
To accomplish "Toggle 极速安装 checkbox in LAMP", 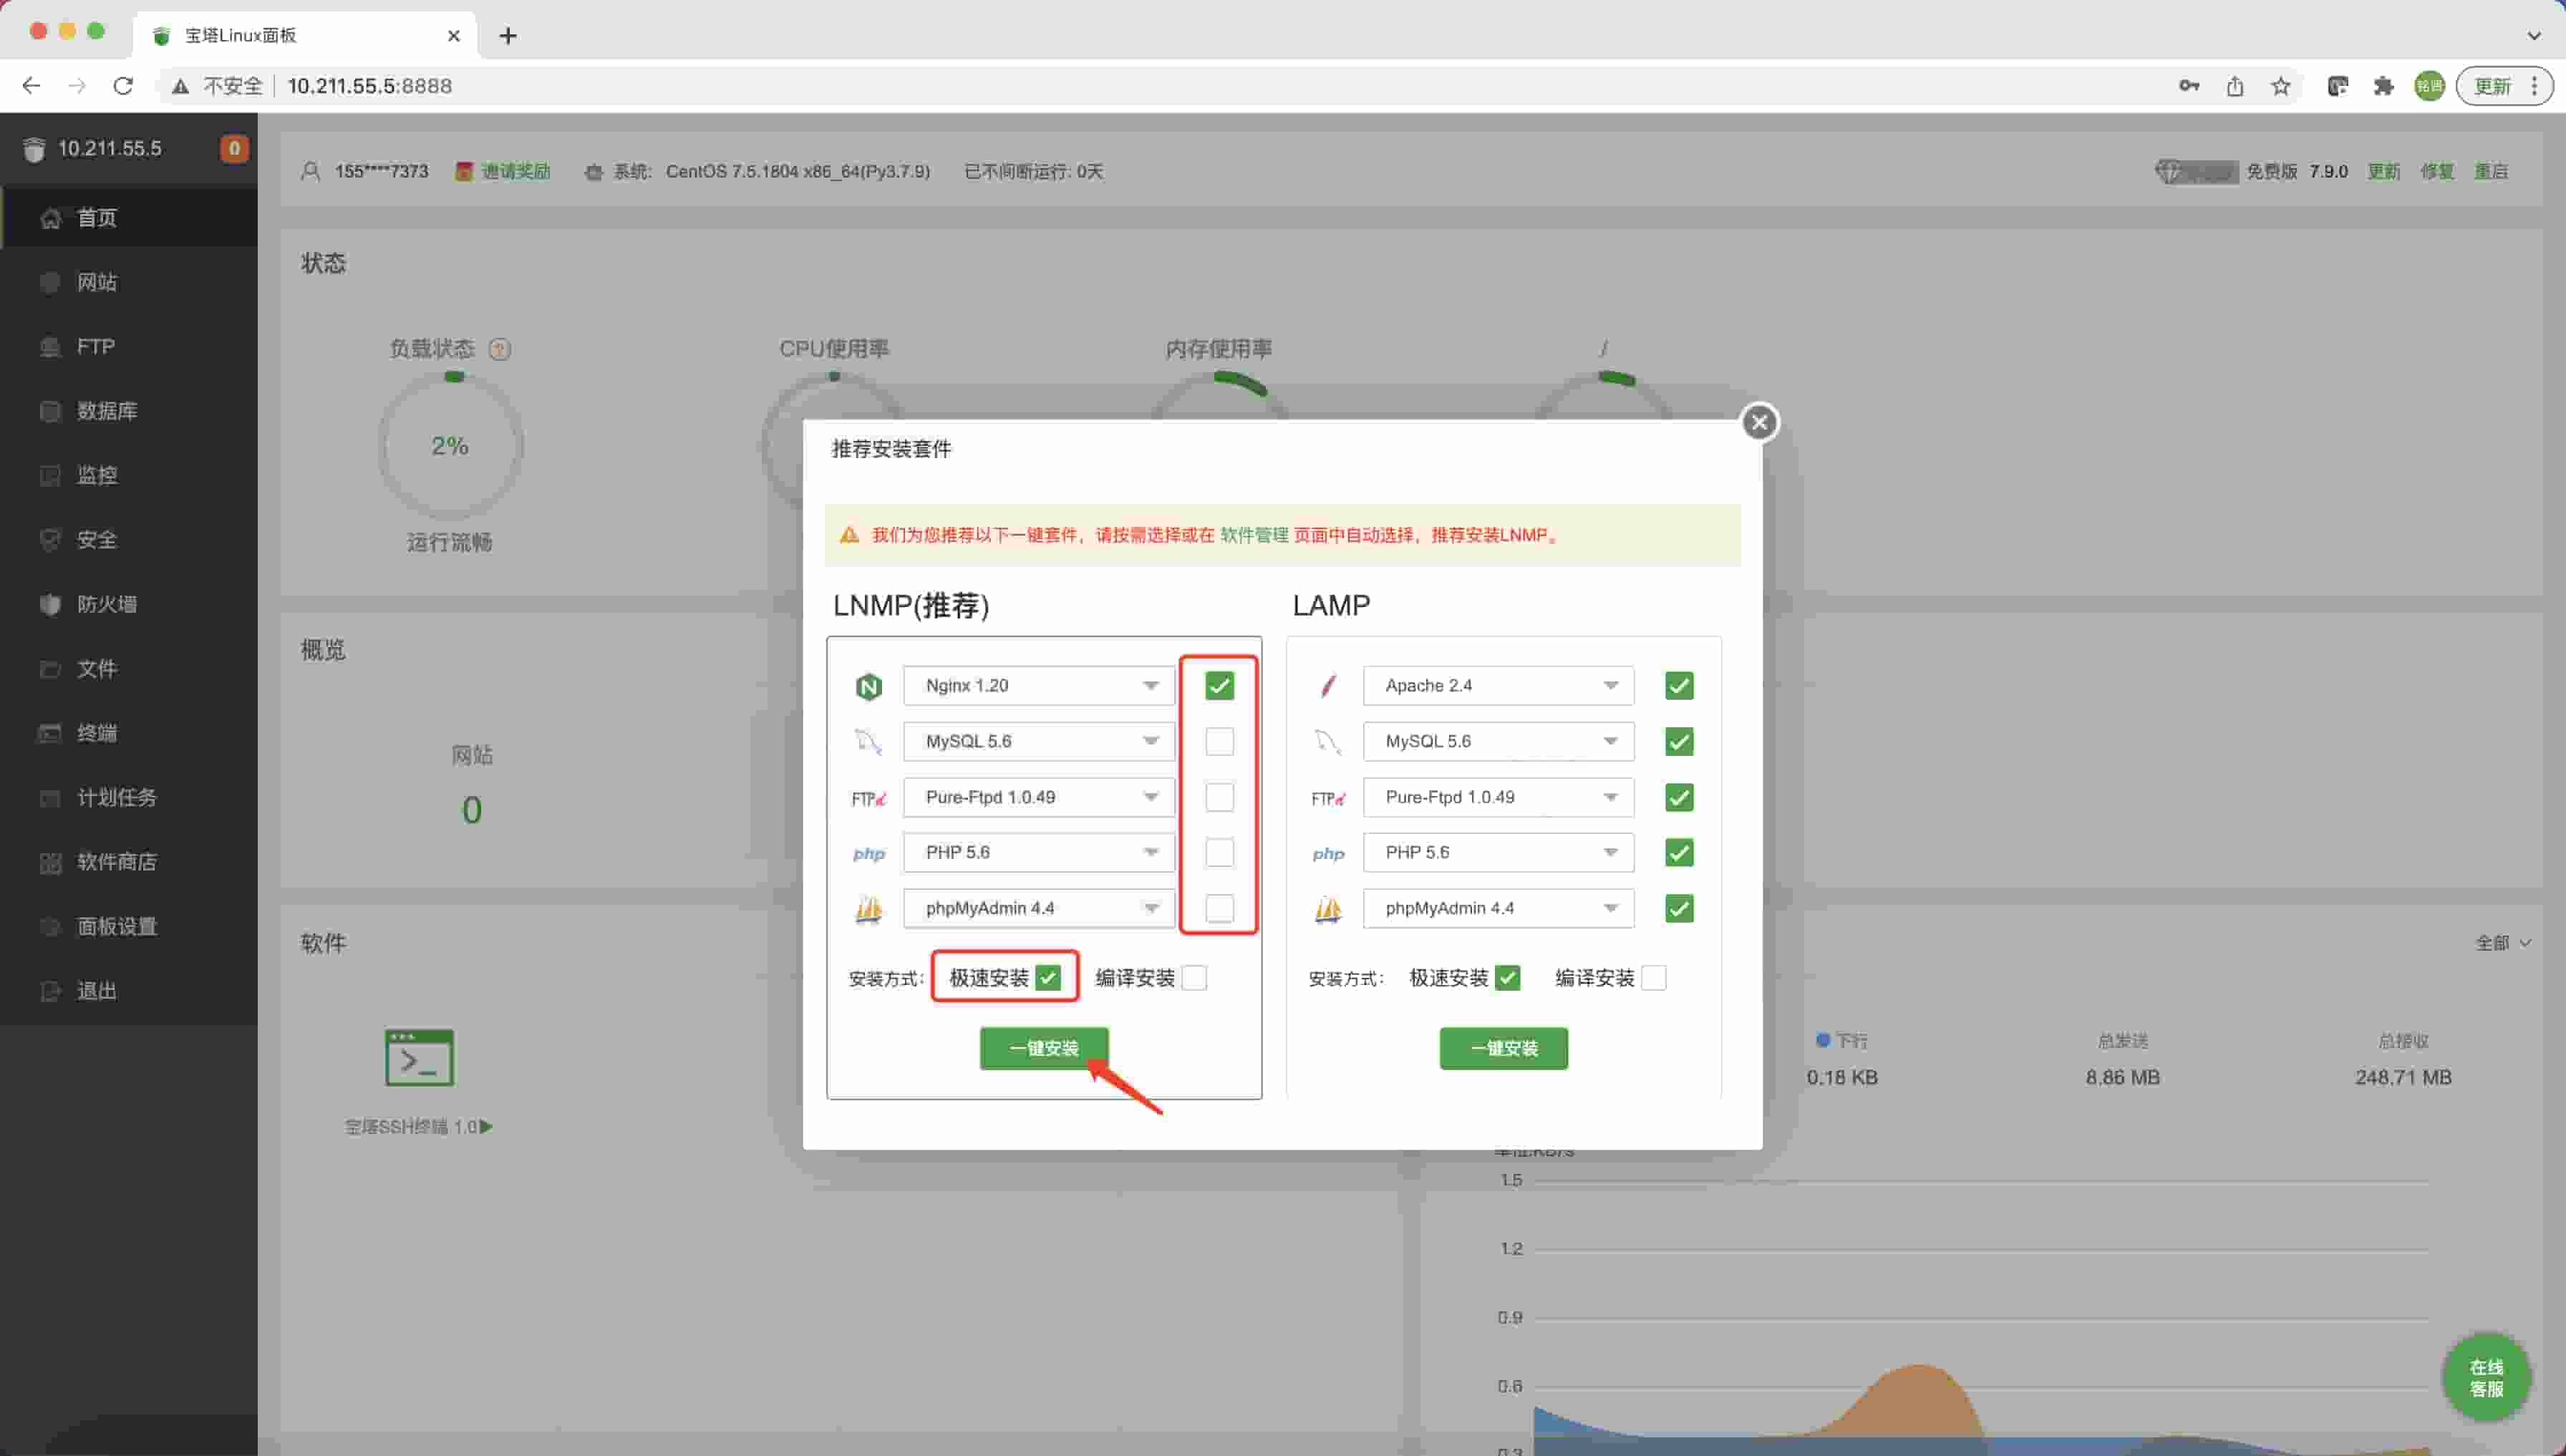I will pos(1508,978).
